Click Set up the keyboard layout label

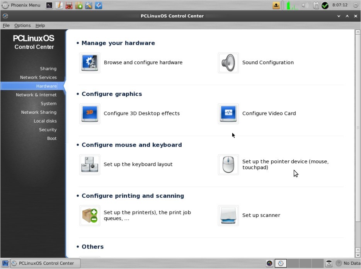click(x=138, y=164)
